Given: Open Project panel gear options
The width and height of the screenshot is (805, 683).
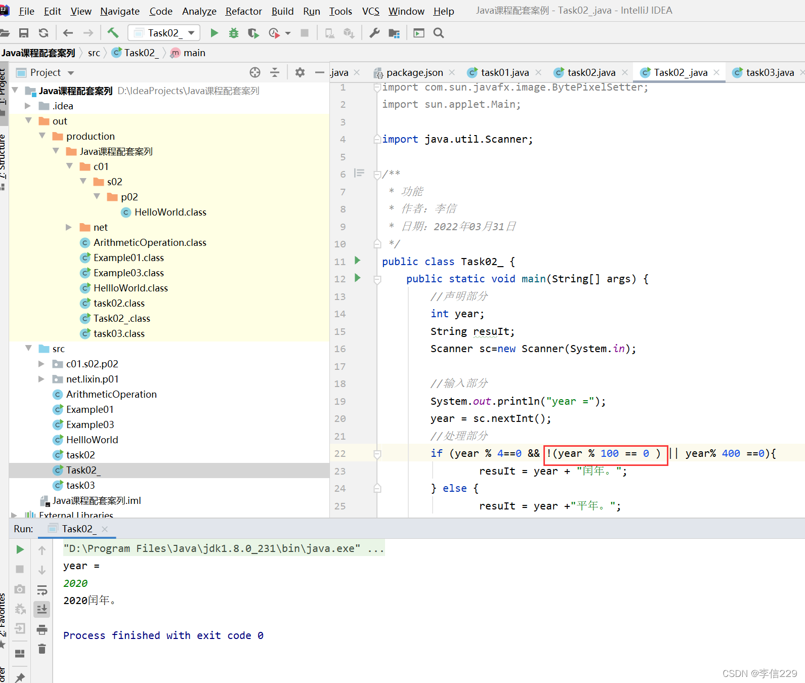Looking at the screenshot, I should pos(300,72).
